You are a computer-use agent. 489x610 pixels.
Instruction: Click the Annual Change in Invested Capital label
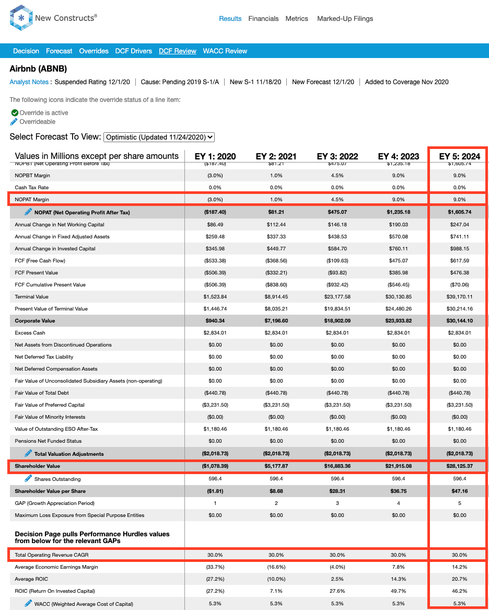(55, 249)
